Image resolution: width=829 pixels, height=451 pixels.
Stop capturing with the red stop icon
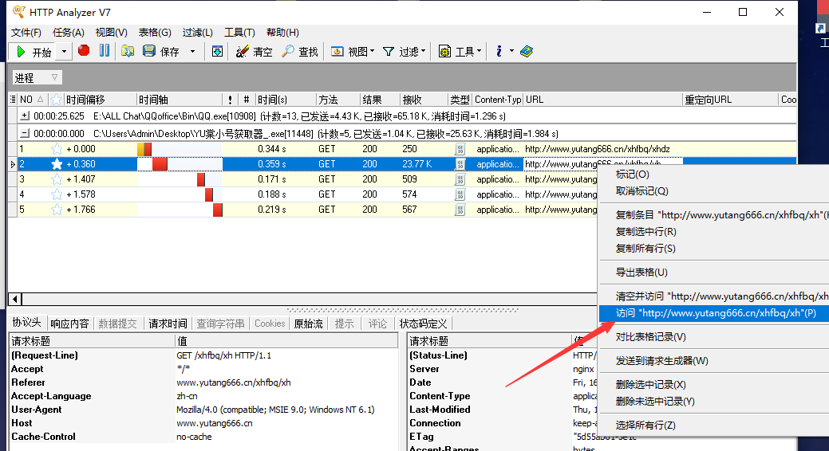point(84,51)
